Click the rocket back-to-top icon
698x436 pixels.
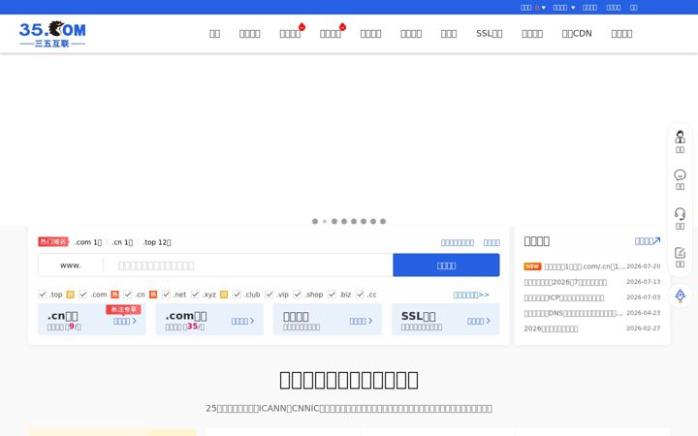click(x=681, y=296)
